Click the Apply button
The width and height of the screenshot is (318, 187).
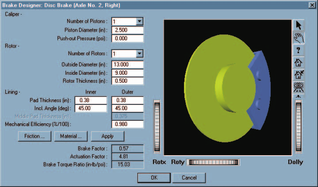pos(107,136)
